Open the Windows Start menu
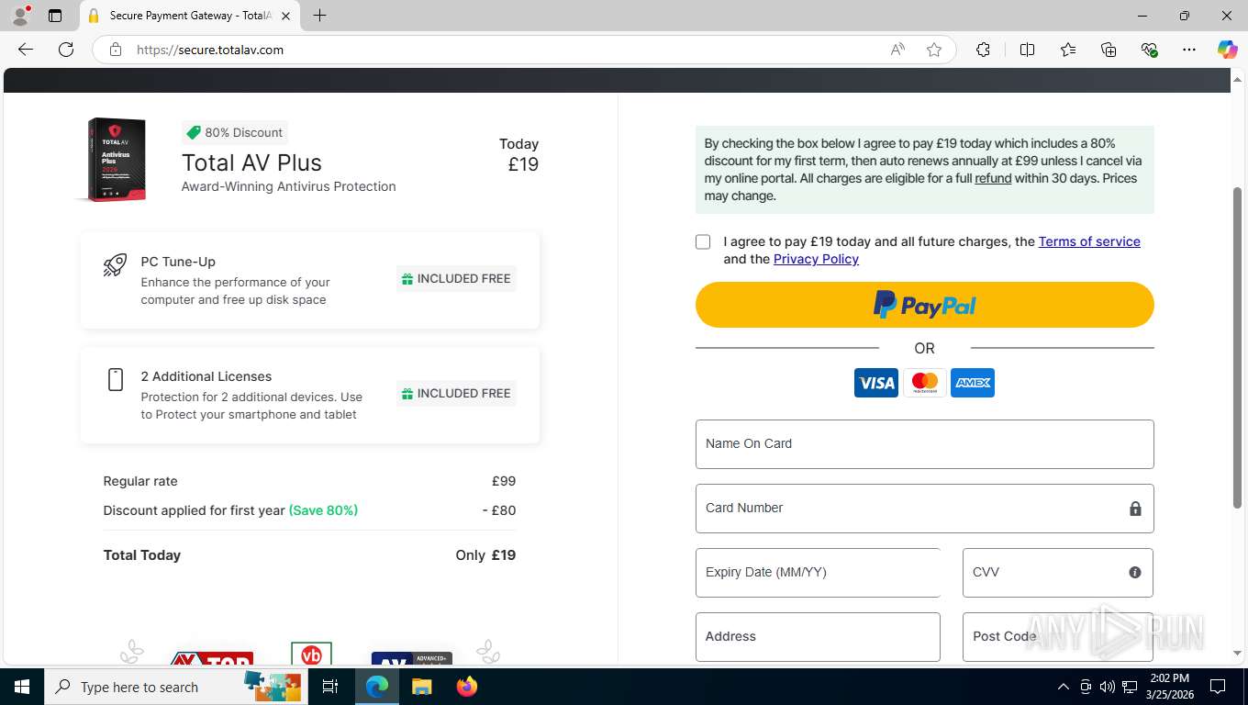Image resolution: width=1248 pixels, height=705 pixels. pyautogui.click(x=22, y=687)
